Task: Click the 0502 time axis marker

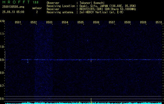Action: click(x=34, y=22)
